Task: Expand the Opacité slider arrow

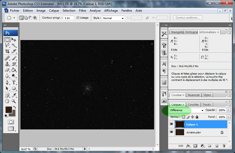Action: (228, 110)
